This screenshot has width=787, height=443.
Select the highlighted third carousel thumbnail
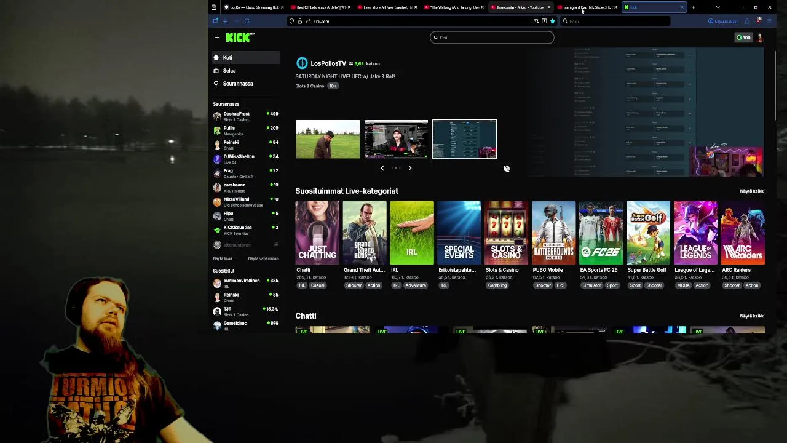pos(464,139)
